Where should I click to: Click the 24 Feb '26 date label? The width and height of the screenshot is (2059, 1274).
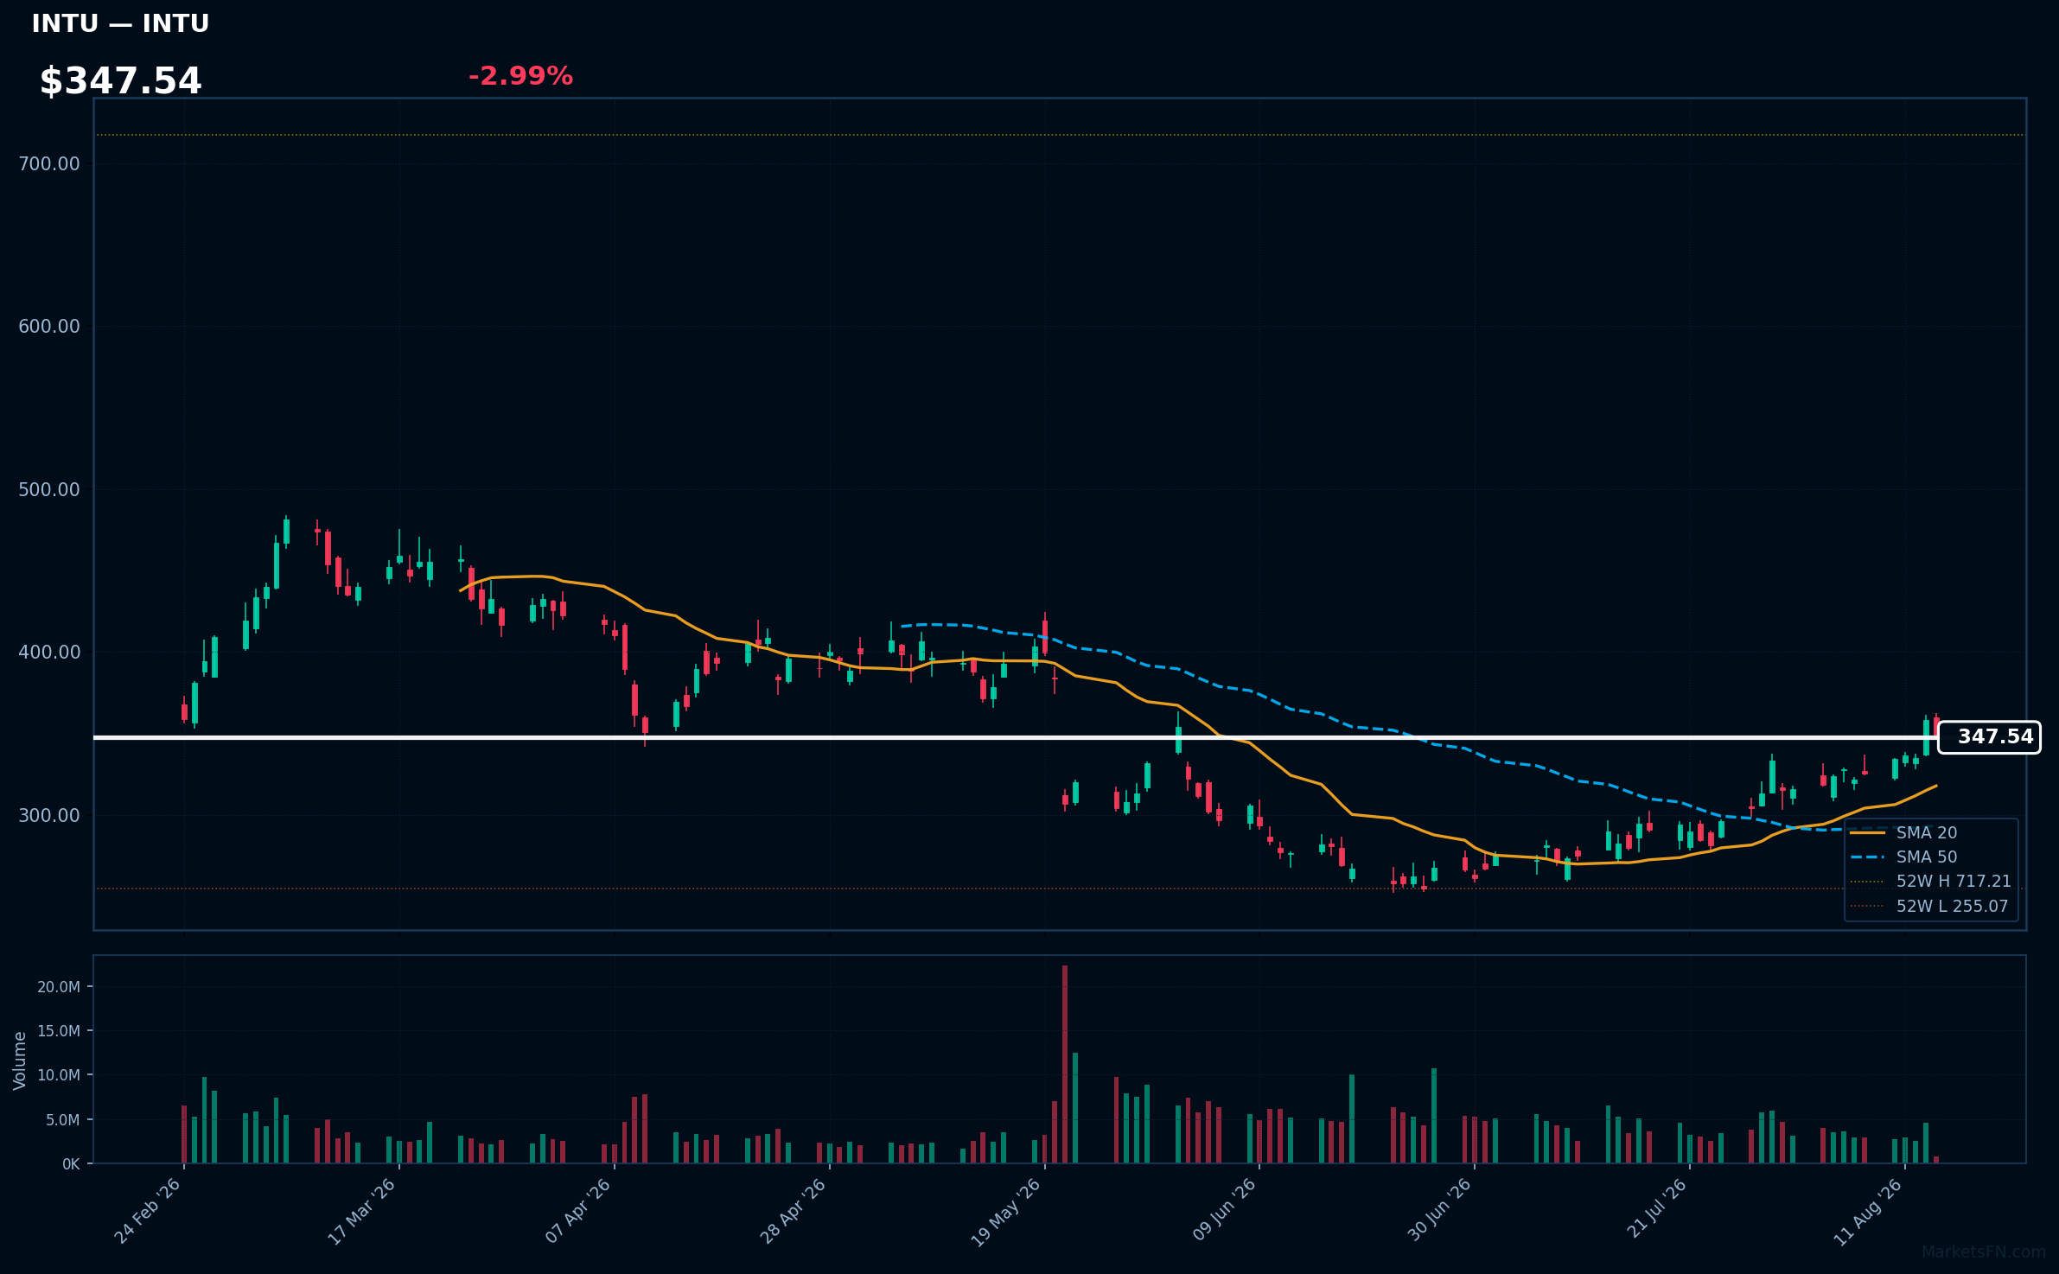[148, 1211]
